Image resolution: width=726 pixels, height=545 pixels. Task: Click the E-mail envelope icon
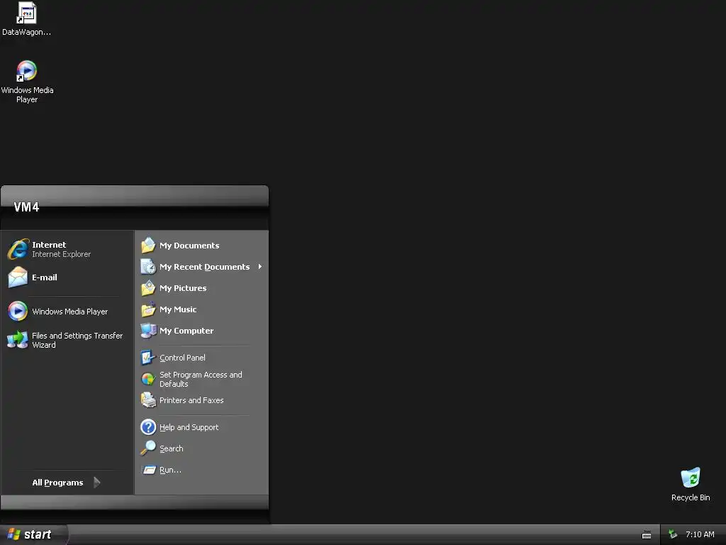[x=18, y=277]
